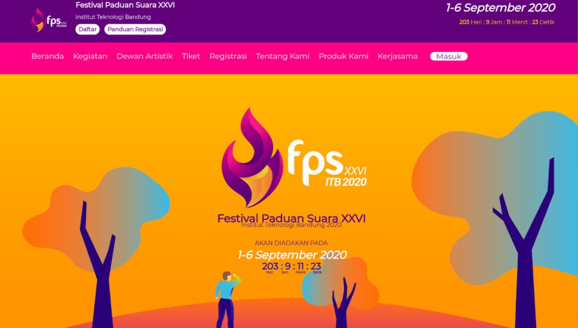Screen dimensions: 578x328
Task: Go to the Kerjasama page
Action: [398, 56]
